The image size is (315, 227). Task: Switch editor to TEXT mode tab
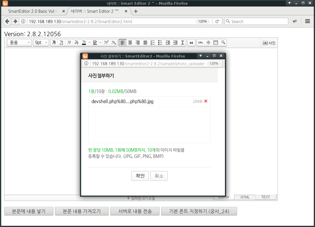[x=266, y=197]
